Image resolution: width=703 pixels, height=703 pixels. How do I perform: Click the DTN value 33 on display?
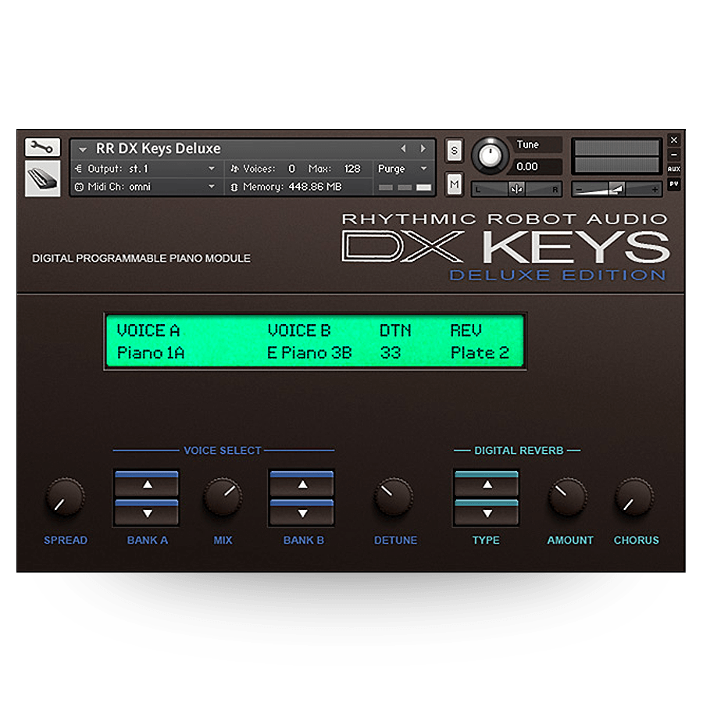391,353
